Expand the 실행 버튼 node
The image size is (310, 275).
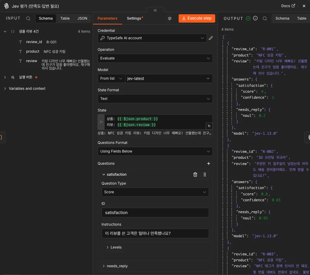(5, 77)
